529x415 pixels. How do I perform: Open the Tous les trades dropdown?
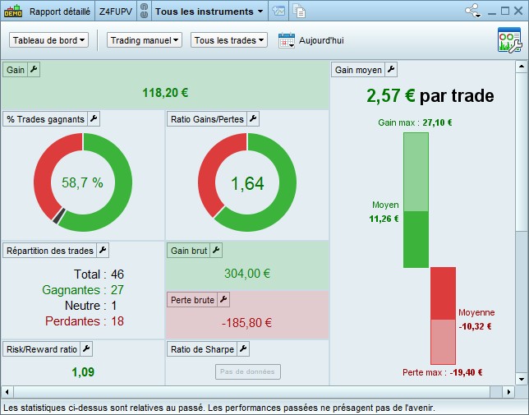(x=229, y=40)
